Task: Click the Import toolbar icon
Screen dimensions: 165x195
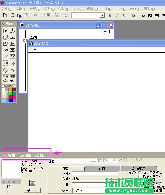Action: (26, 15)
